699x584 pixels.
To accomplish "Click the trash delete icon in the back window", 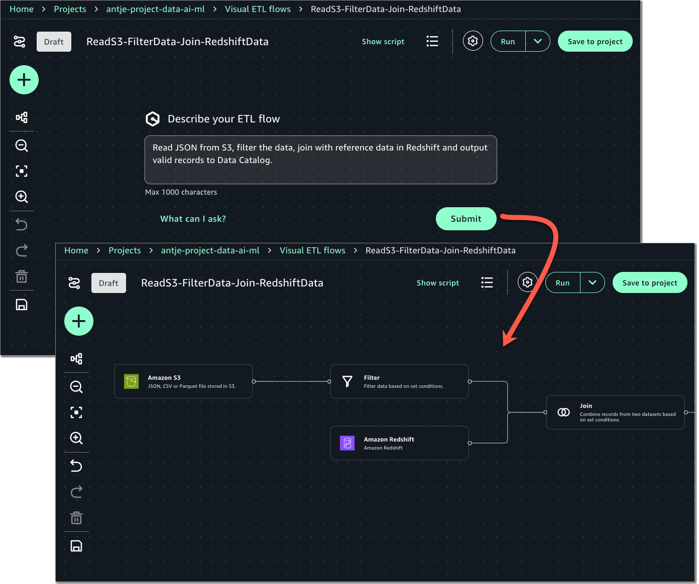I will pos(22,276).
